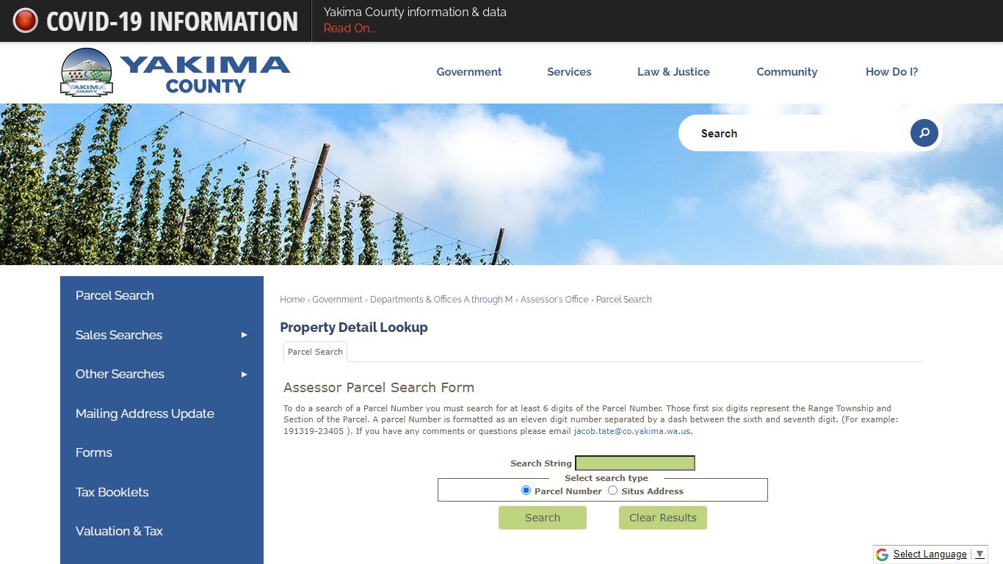Follow the Read On... link
Screen dimensions: 1003x564
click(350, 29)
